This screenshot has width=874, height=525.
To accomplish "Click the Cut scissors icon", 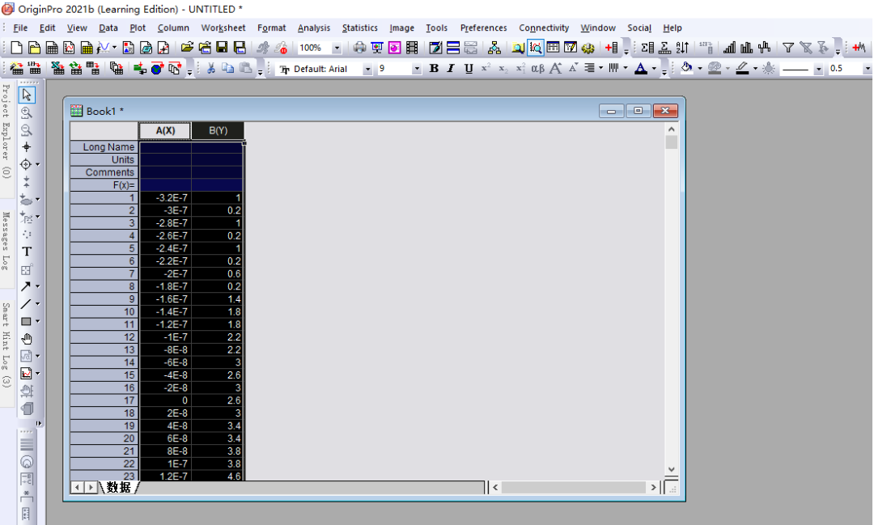I will 210,69.
